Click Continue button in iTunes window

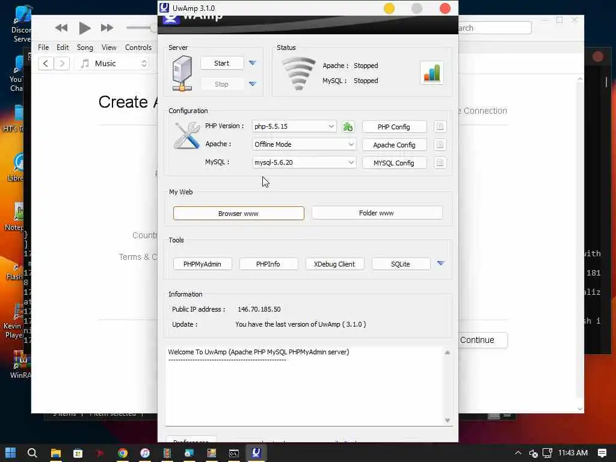[x=482, y=340]
